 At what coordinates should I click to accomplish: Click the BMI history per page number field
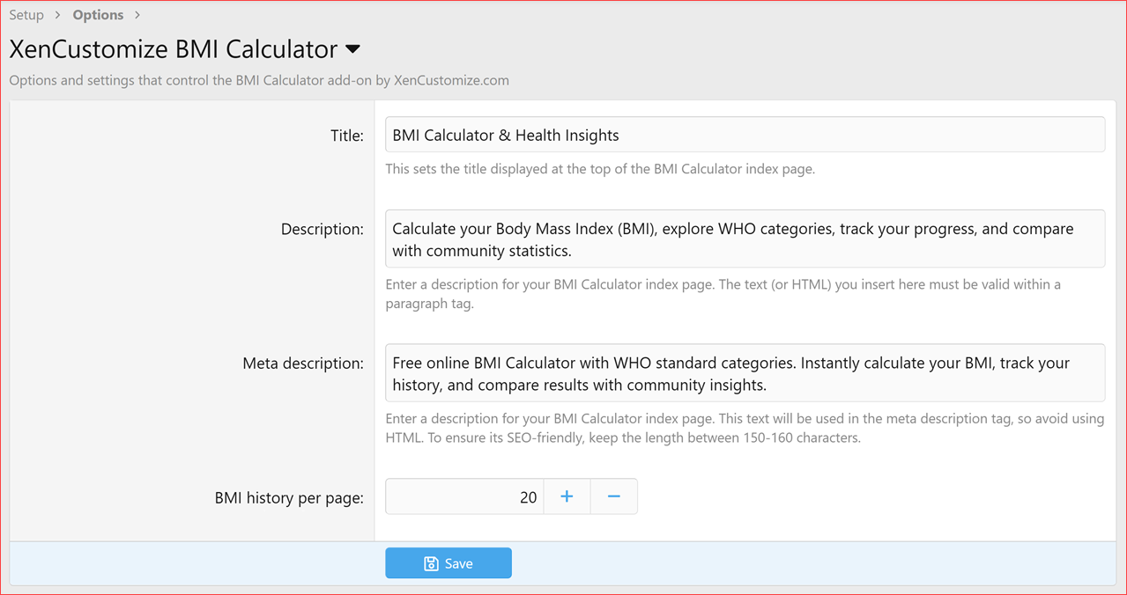click(x=464, y=496)
